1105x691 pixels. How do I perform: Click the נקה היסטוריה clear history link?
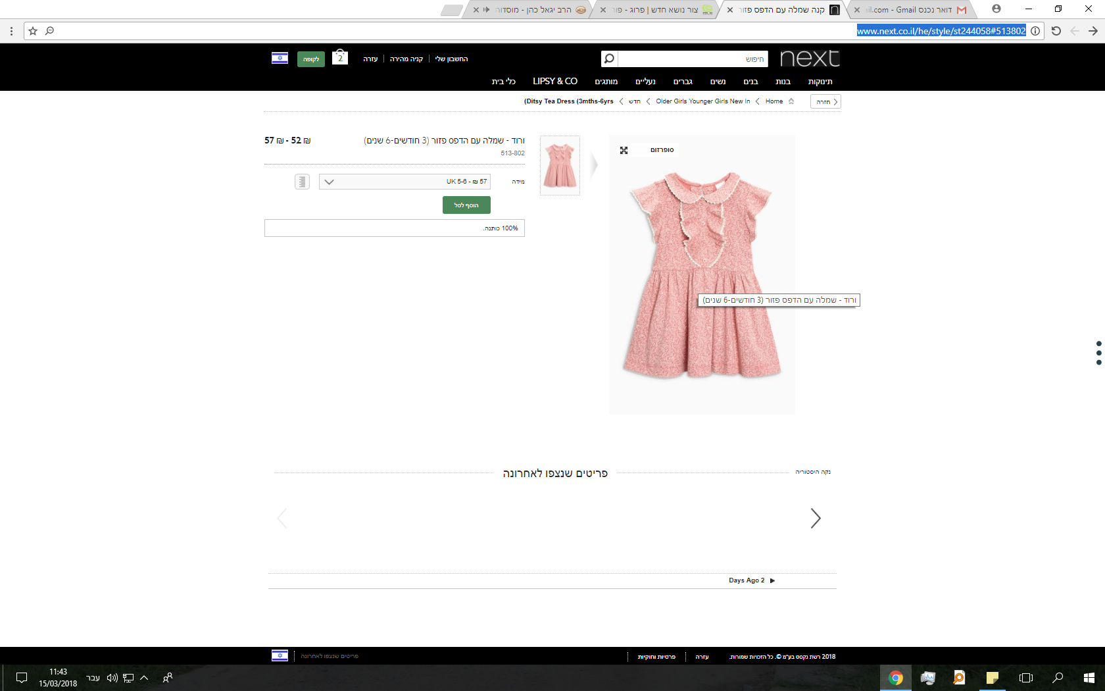click(813, 472)
